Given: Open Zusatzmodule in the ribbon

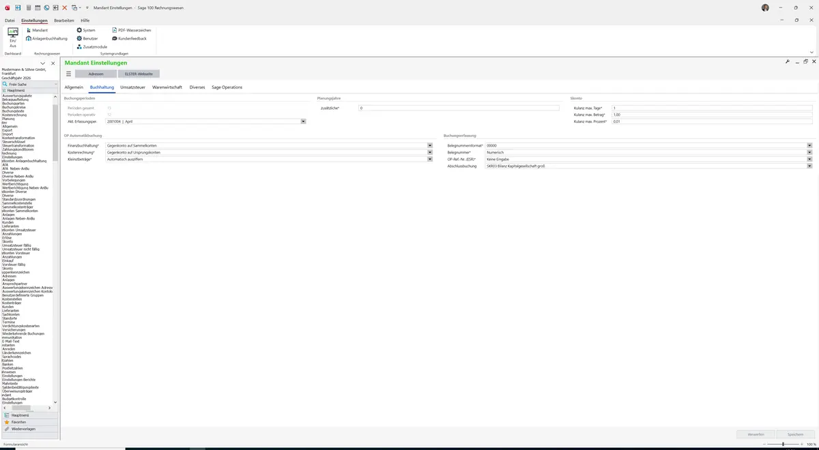Looking at the screenshot, I should (92, 47).
